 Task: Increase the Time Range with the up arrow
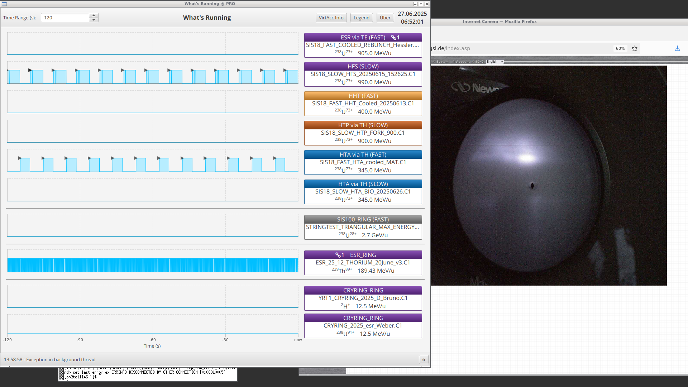94,15
